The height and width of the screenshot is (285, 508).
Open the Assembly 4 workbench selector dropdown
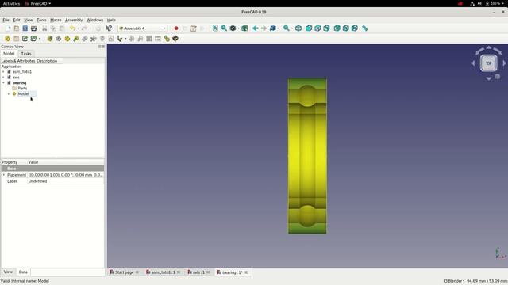pos(143,28)
